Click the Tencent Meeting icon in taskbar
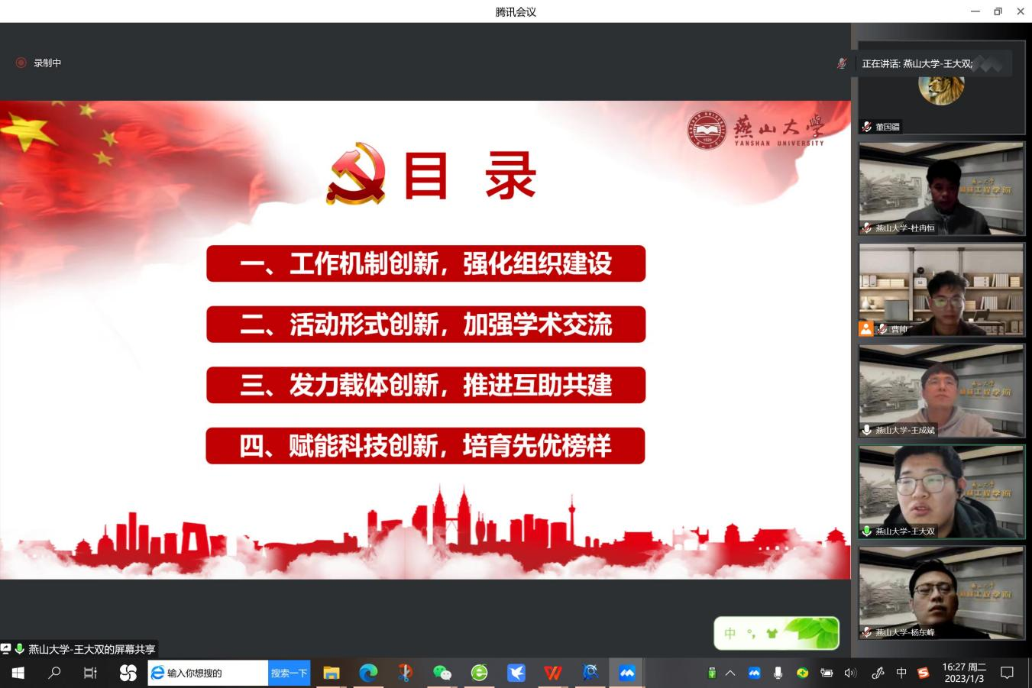This screenshot has width=1032, height=688. (x=626, y=673)
